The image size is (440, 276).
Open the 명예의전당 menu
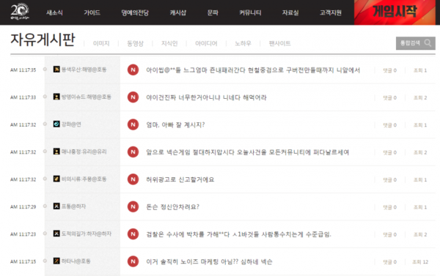(x=135, y=12)
